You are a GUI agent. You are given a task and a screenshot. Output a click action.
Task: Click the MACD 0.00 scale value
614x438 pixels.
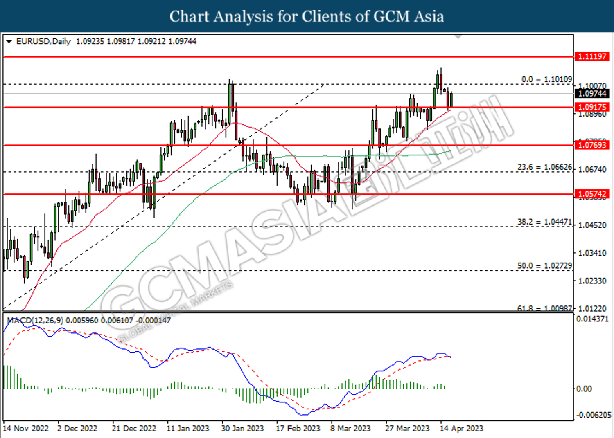[584, 389]
